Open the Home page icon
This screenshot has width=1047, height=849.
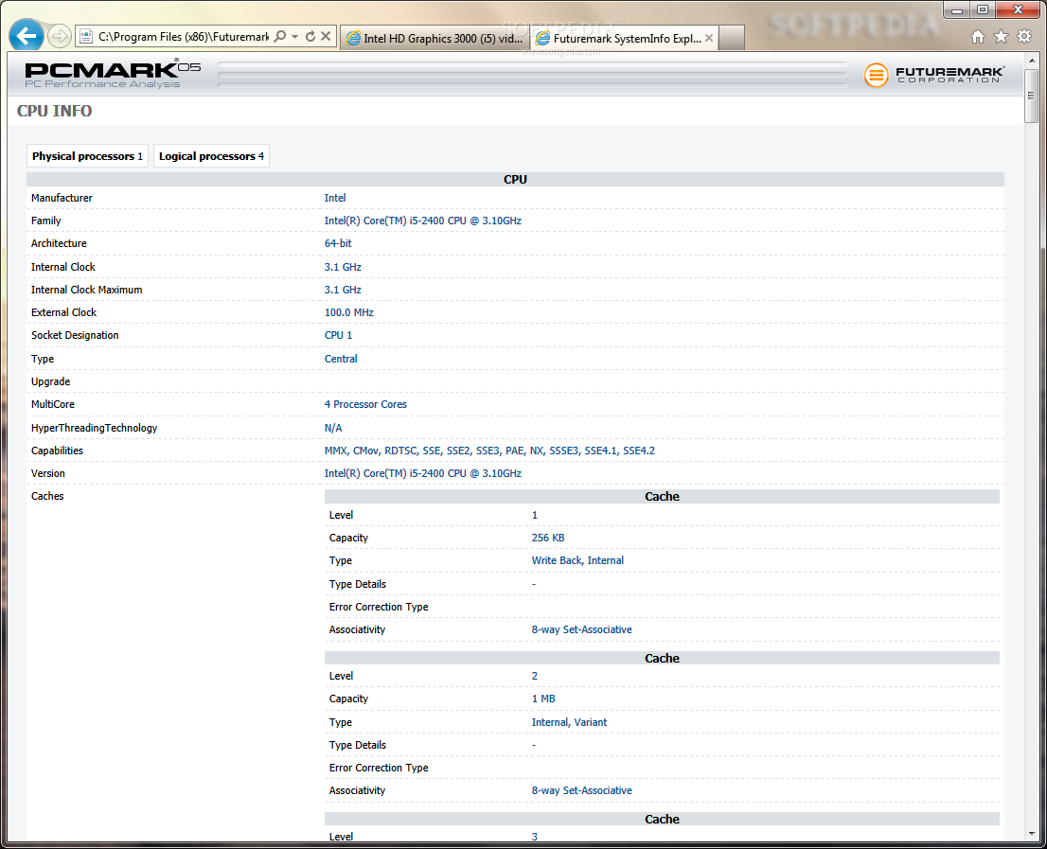tap(978, 37)
